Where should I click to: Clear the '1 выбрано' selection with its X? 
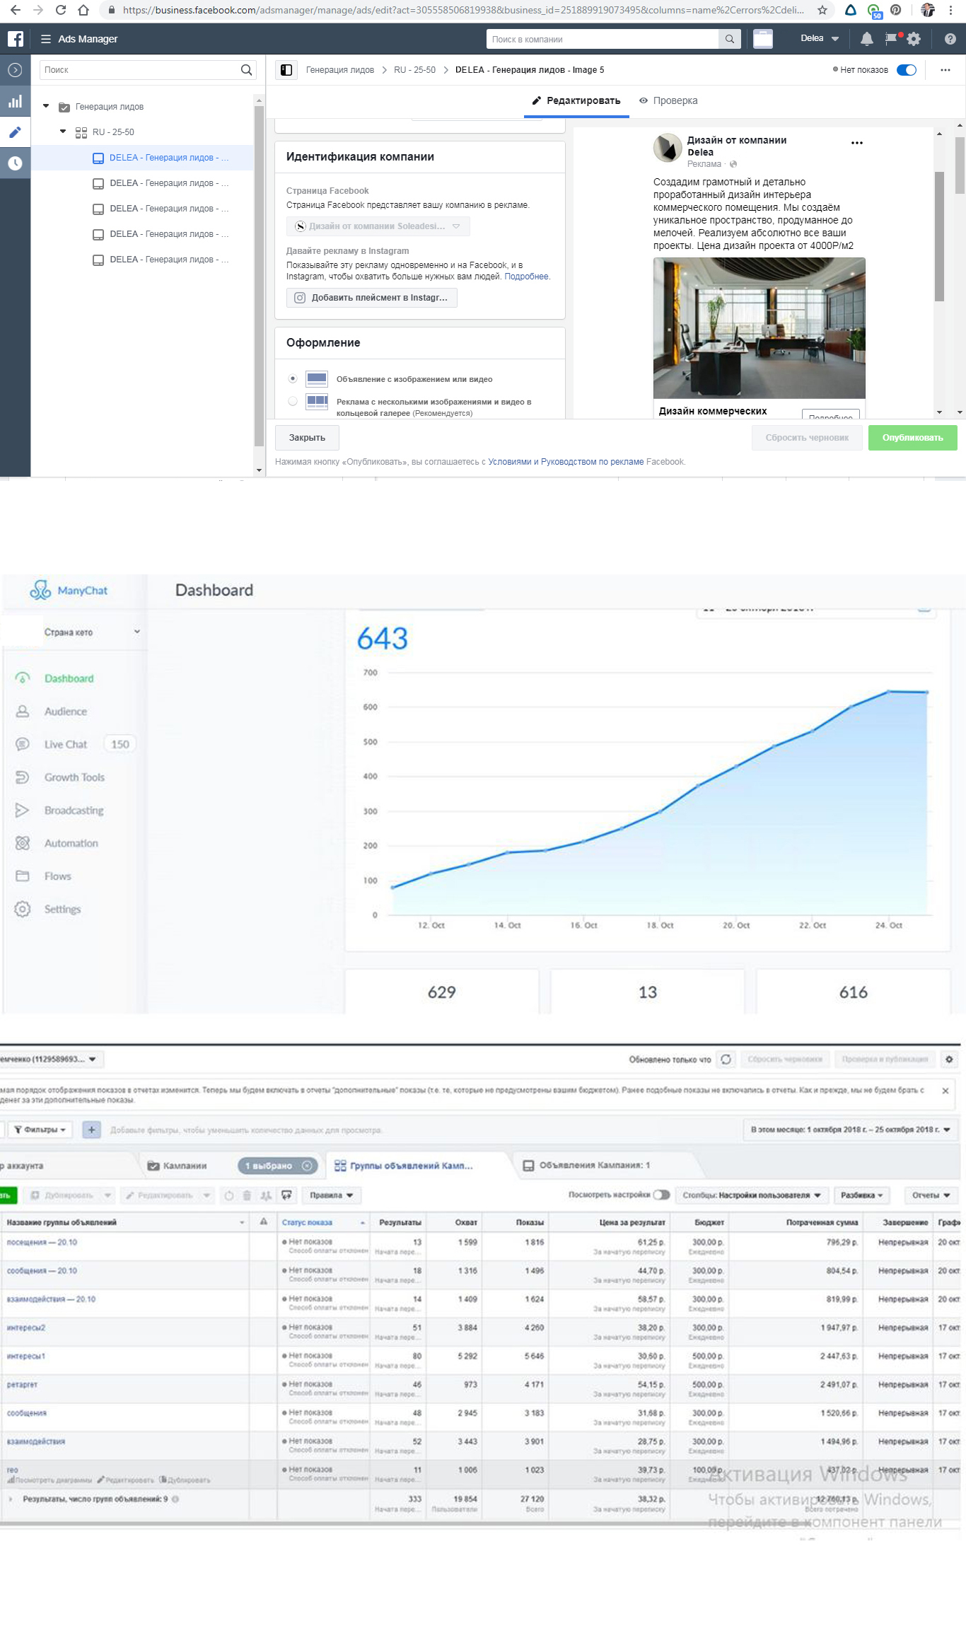[307, 1166]
